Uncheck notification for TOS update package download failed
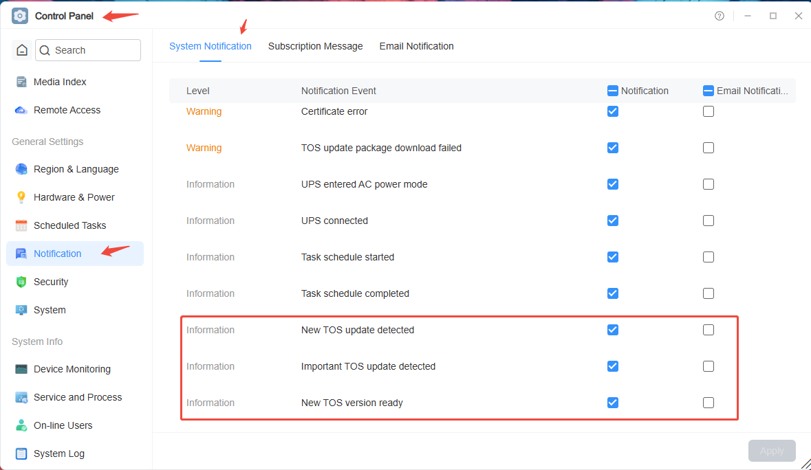 pos(612,148)
